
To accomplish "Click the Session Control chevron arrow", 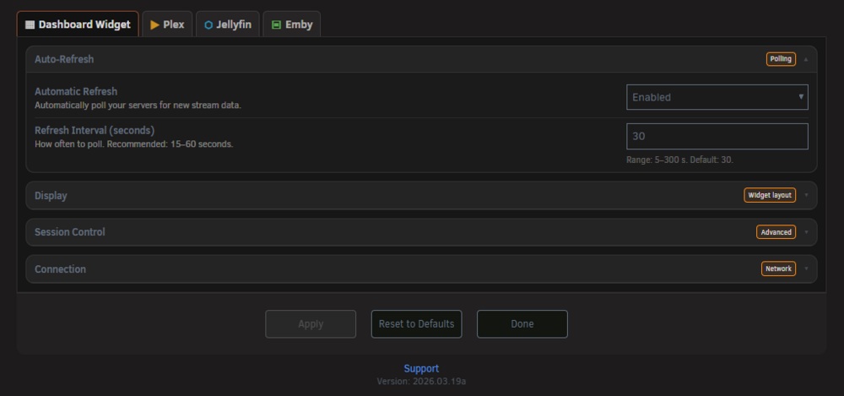I will [x=806, y=232].
